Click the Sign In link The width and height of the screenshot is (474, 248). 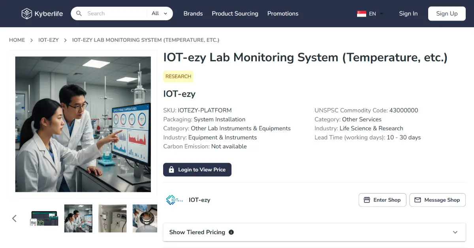pos(408,13)
